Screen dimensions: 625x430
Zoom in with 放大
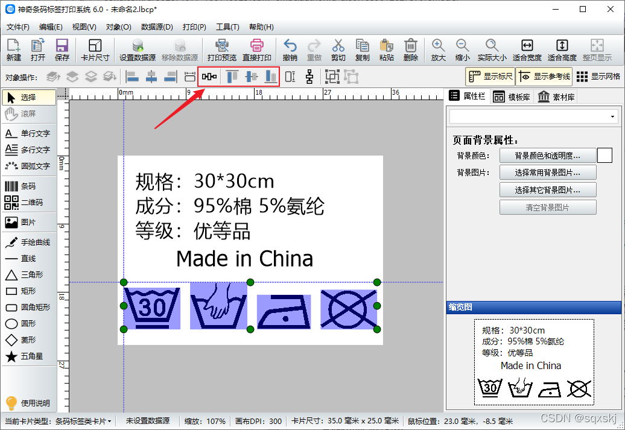click(x=438, y=50)
